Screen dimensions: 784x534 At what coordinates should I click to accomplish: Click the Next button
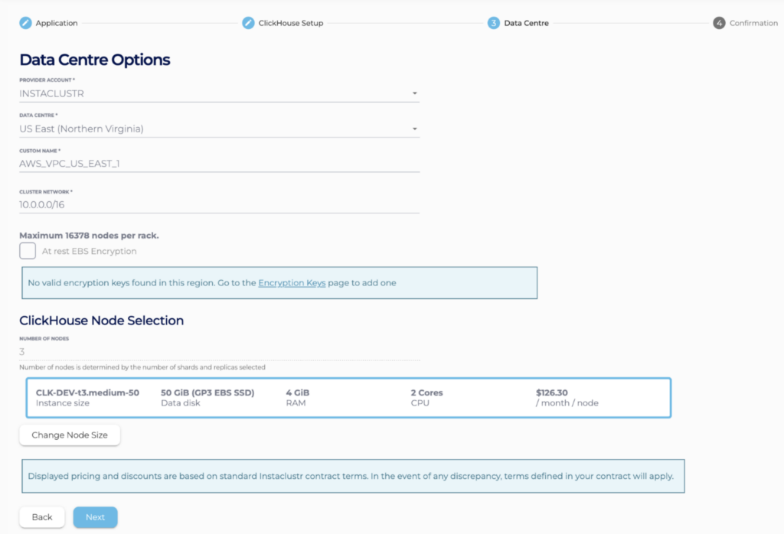click(95, 517)
